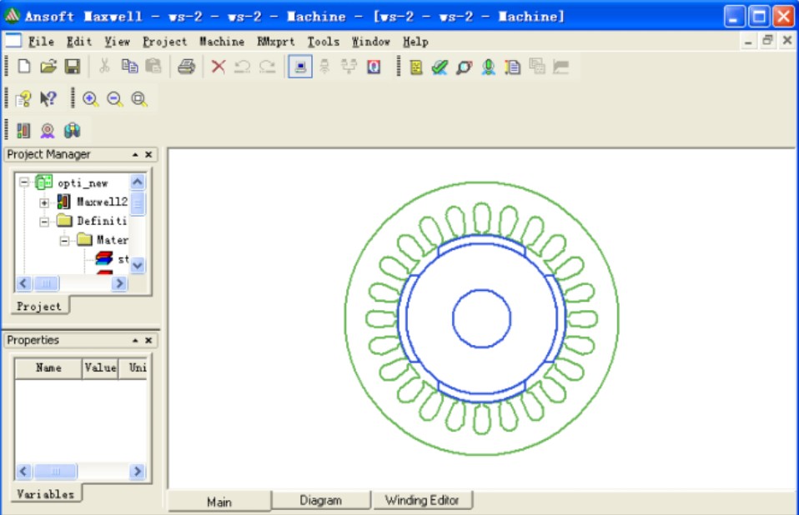Click the Properties panel auto-hide arrow
The width and height of the screenshot is (799, 515).
point(135,340)
